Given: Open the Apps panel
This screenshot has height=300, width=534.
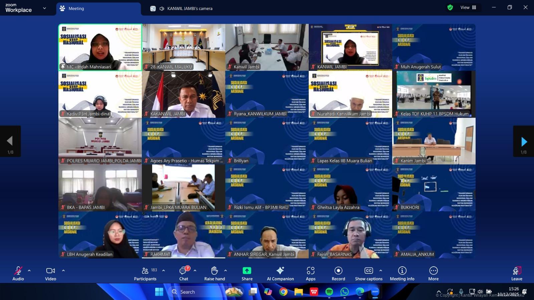Looking at the screenshot, I should (x=310, y=273).
